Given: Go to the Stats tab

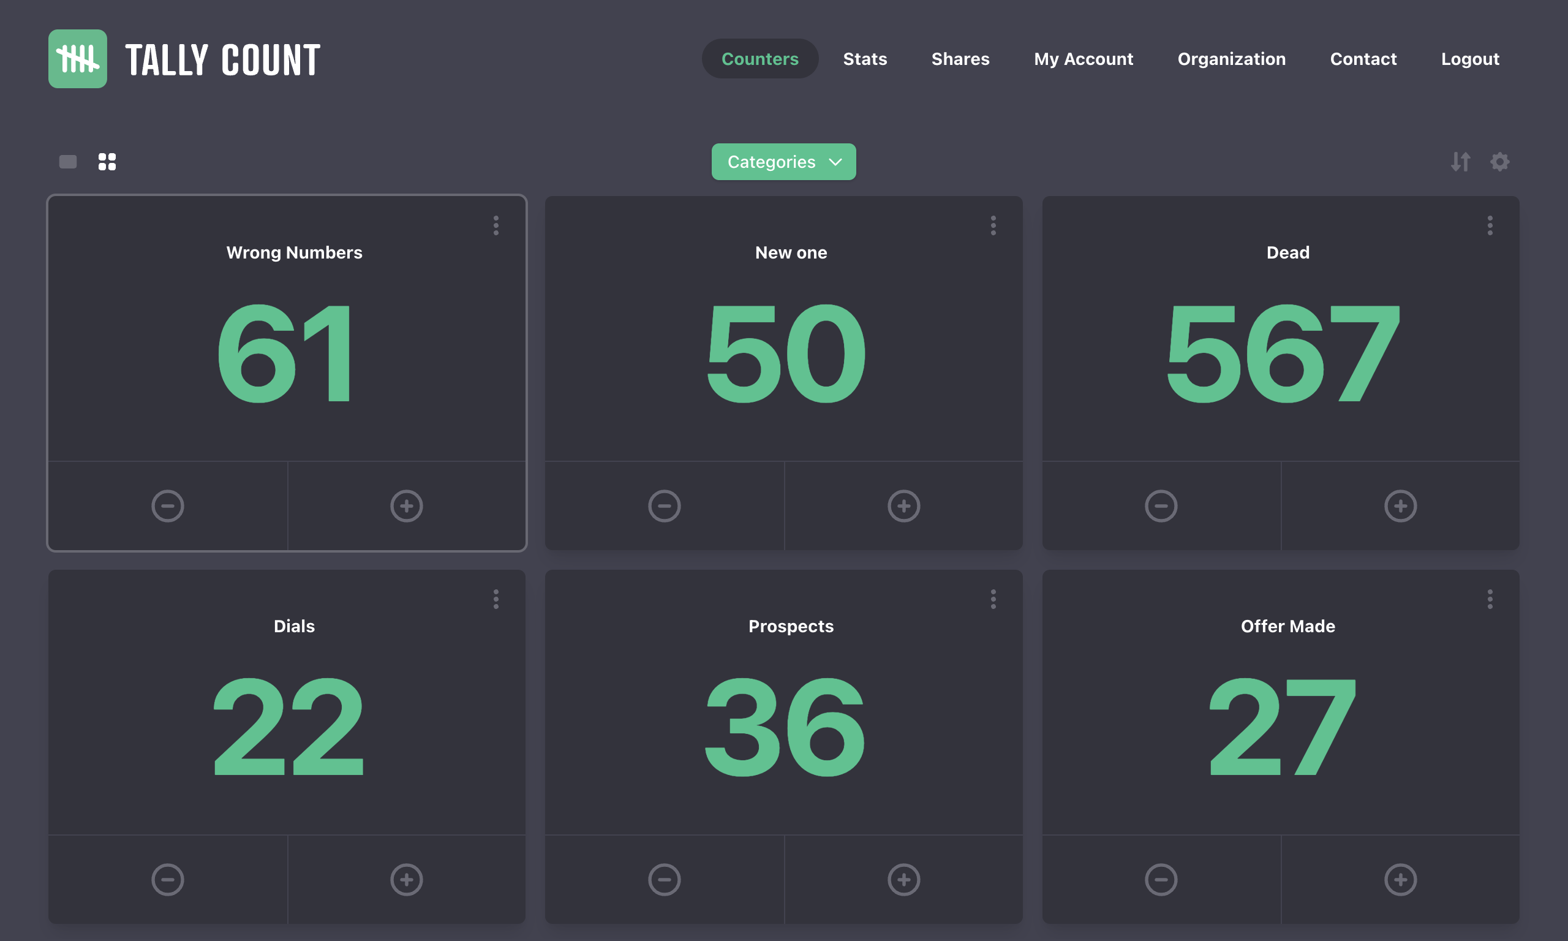Looking at the screenshot, I should point(864,59).
